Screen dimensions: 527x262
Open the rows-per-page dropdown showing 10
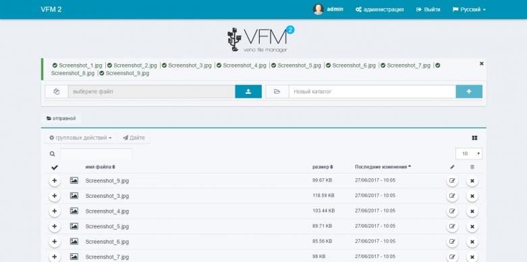click(x=469, y=154)
